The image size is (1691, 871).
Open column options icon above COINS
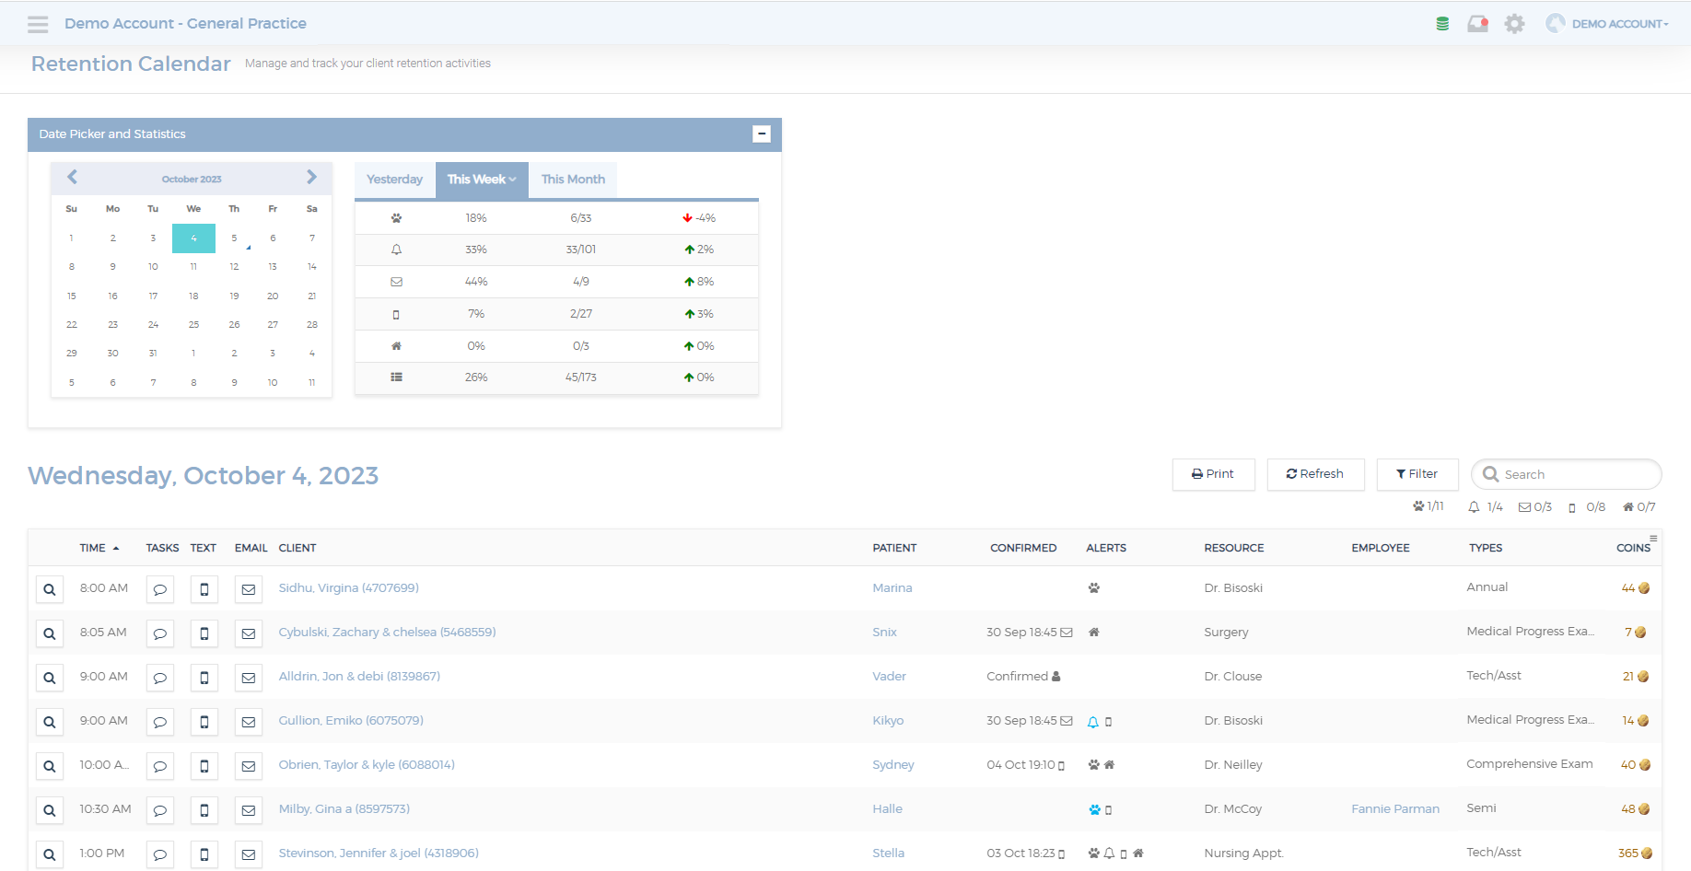[1653, 538]
